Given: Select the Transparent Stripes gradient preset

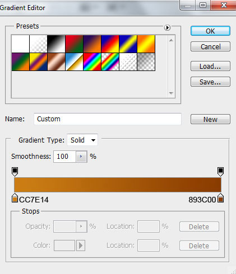Looking at the screenshot, I should (x=128, y=62).
